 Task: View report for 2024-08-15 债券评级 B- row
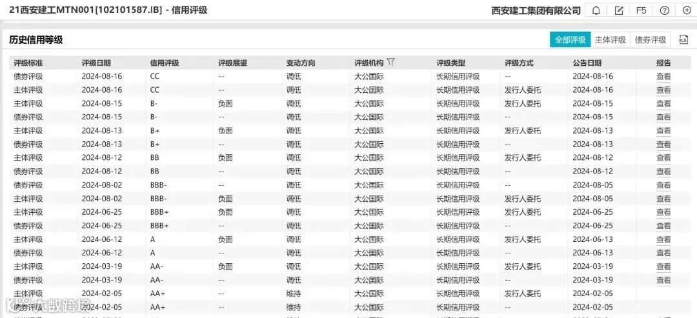click(x=663, y=117)
